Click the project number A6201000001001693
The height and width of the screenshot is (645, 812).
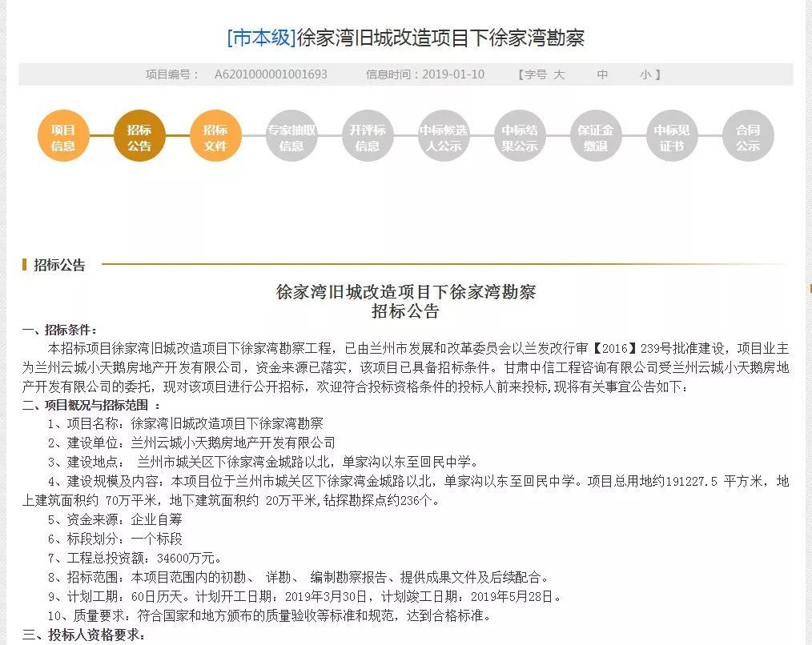271,74
